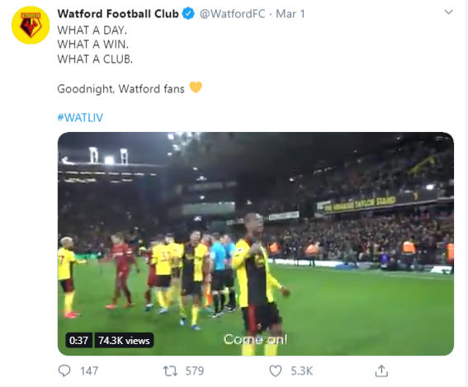Open the Mar 1 timestamp link

tap(291, 14)
